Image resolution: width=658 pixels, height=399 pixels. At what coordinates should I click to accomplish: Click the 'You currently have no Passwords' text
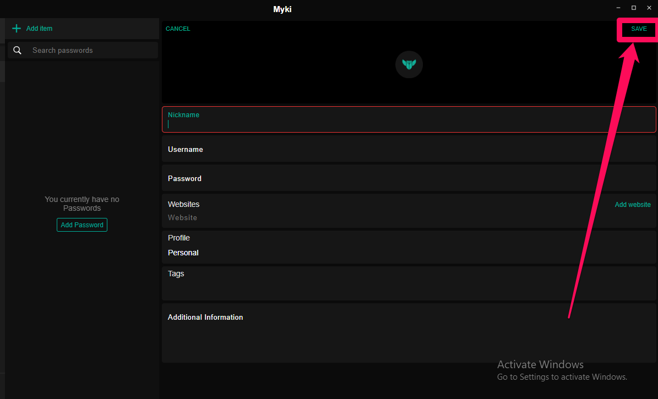82,204
